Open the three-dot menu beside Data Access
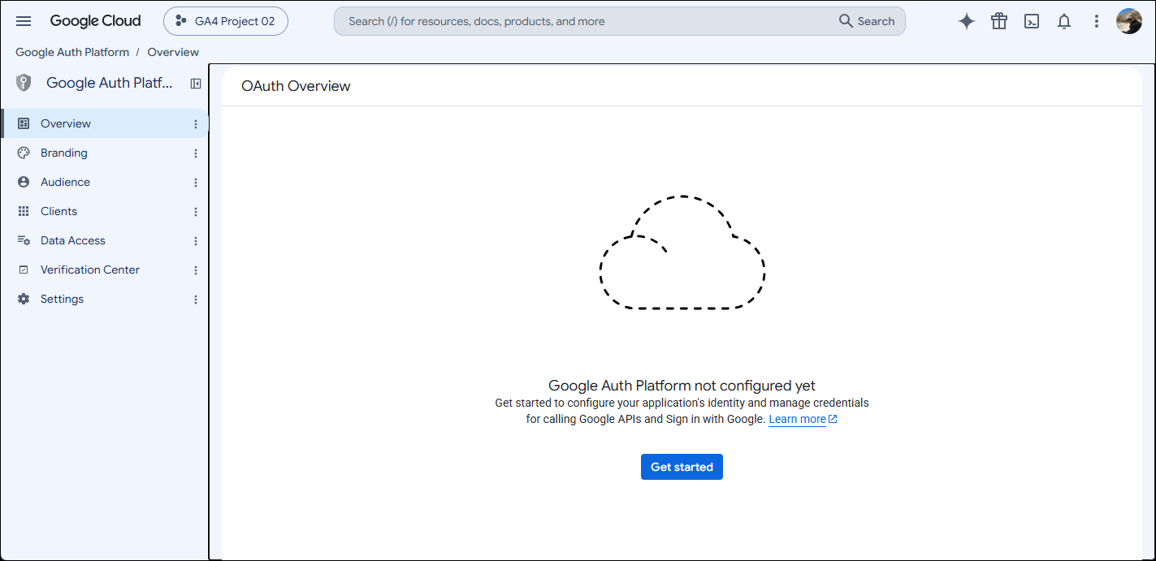1156x561 pixels. (x=196, y=241)
